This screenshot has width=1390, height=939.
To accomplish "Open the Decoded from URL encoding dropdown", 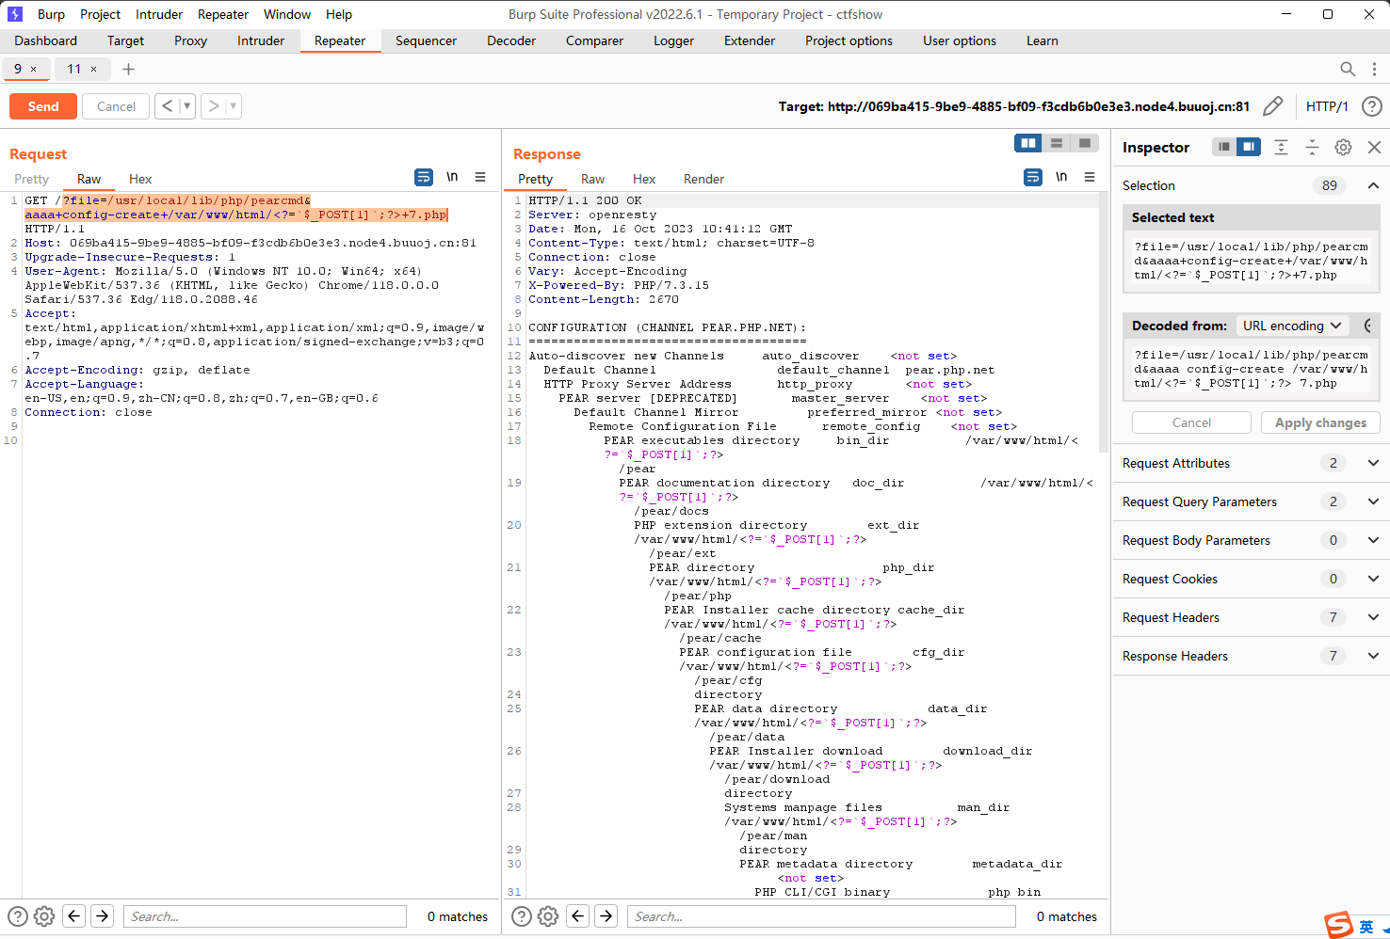I will [x=1292, y=326].
